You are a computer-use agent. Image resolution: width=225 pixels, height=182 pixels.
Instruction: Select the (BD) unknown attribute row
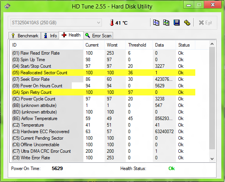[103, 112]
